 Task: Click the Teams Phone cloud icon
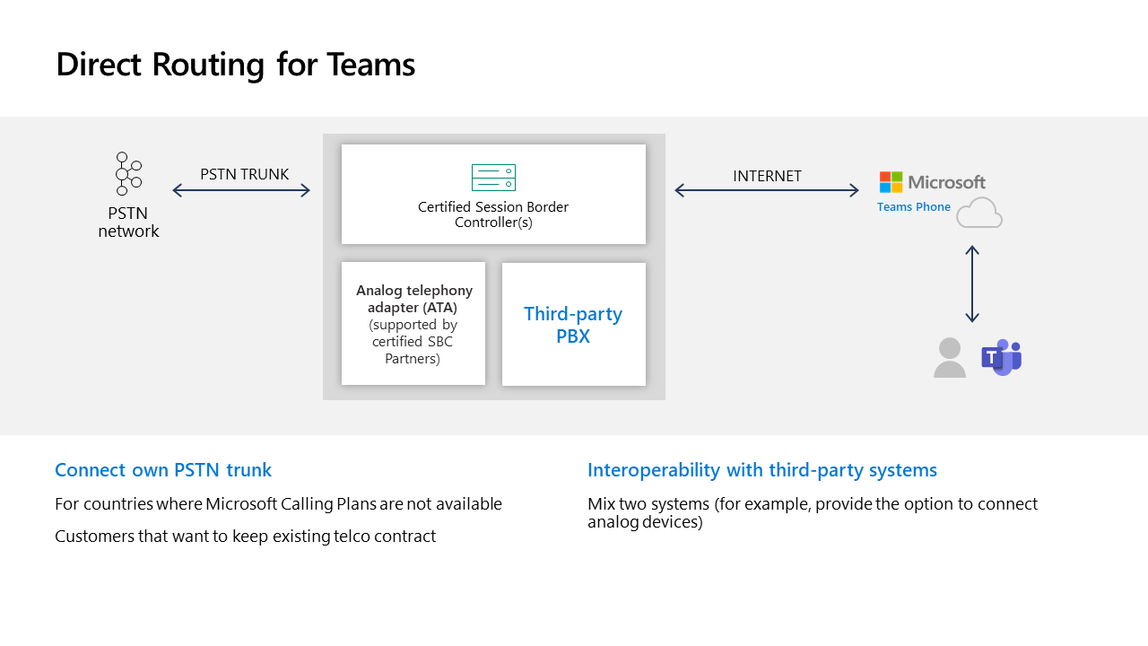pyautogui.click(x=978, y=213)
